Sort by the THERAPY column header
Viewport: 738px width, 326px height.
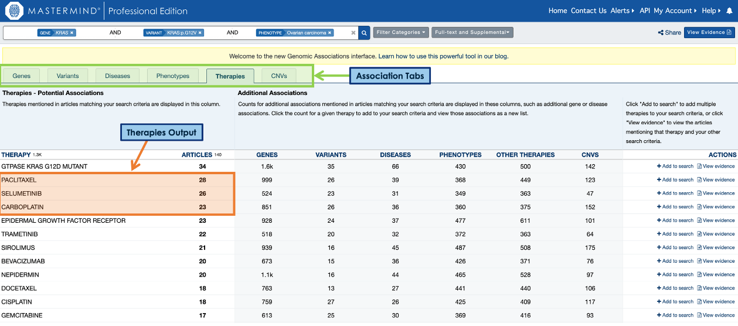click(16, 155)
